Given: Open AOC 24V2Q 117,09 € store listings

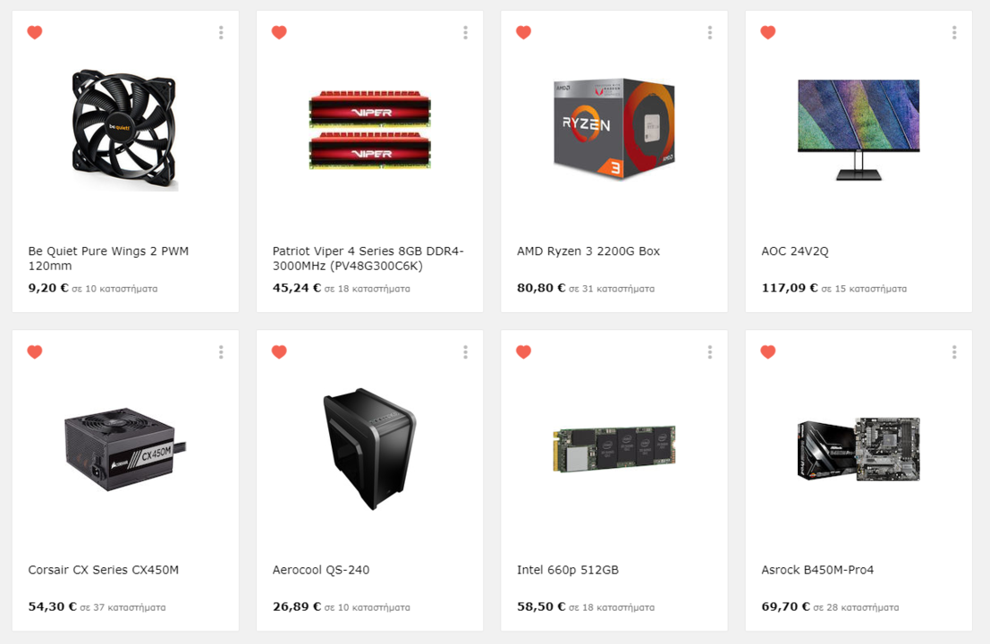Looking at the screenshot, I should coord(833,288).
